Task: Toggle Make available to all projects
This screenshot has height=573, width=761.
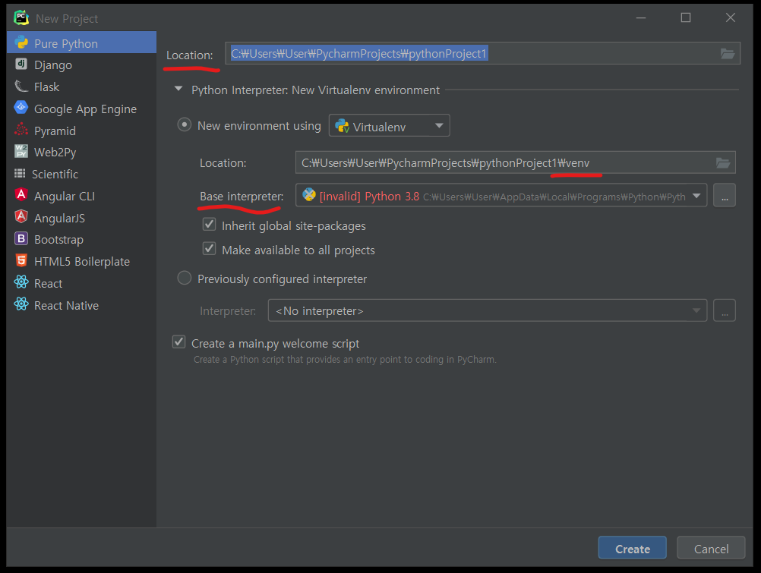Action: 209,248
